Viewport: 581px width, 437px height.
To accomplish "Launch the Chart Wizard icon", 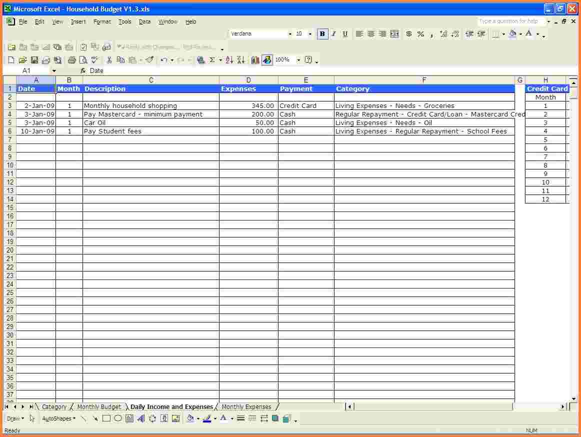I will (x=255, y=60).
